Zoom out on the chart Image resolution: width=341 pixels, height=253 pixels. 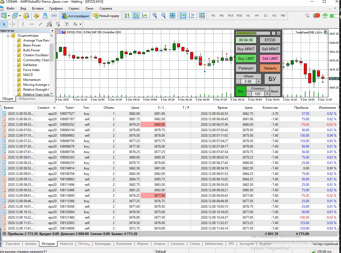coord(164,16)
